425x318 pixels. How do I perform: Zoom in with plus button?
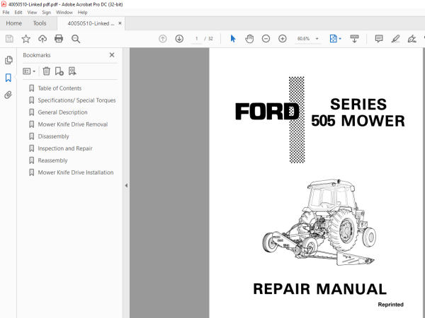pyautogui.click(x=283, y=39)
